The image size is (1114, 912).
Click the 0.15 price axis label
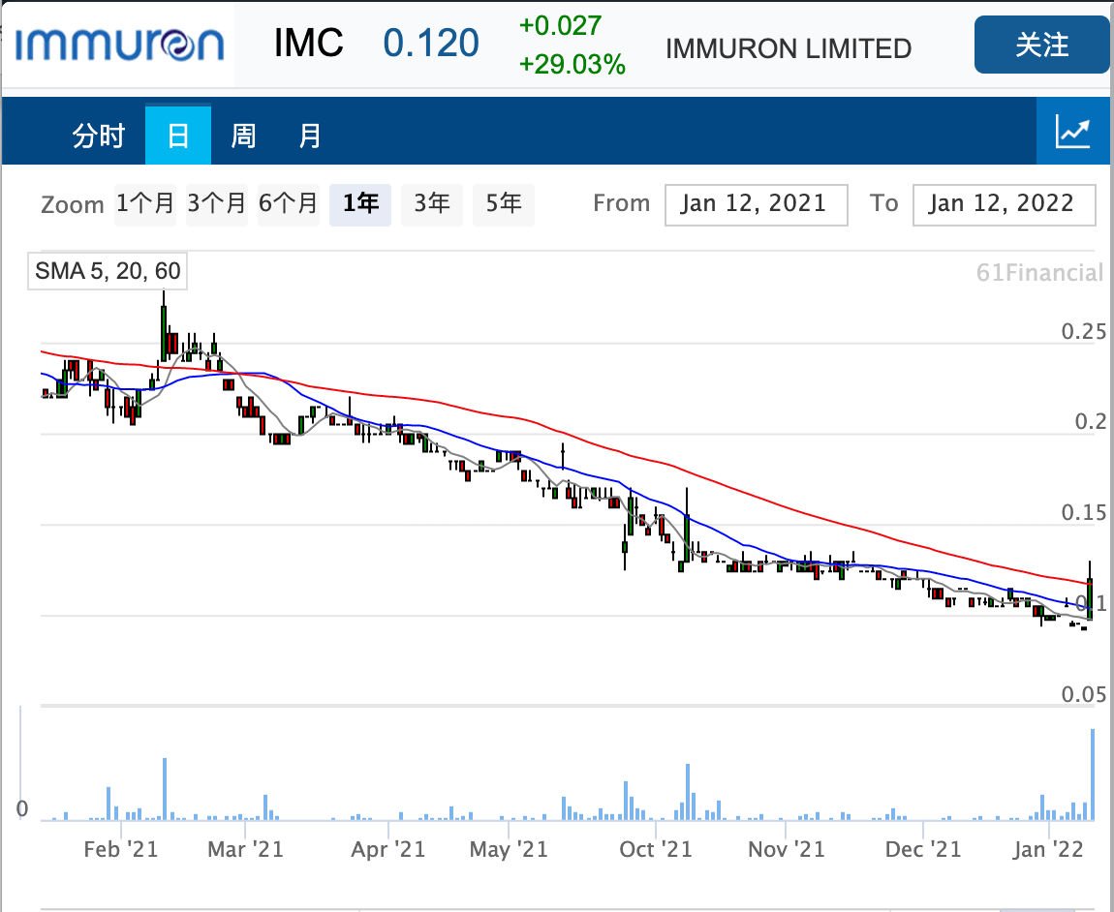pos(1083,512)
